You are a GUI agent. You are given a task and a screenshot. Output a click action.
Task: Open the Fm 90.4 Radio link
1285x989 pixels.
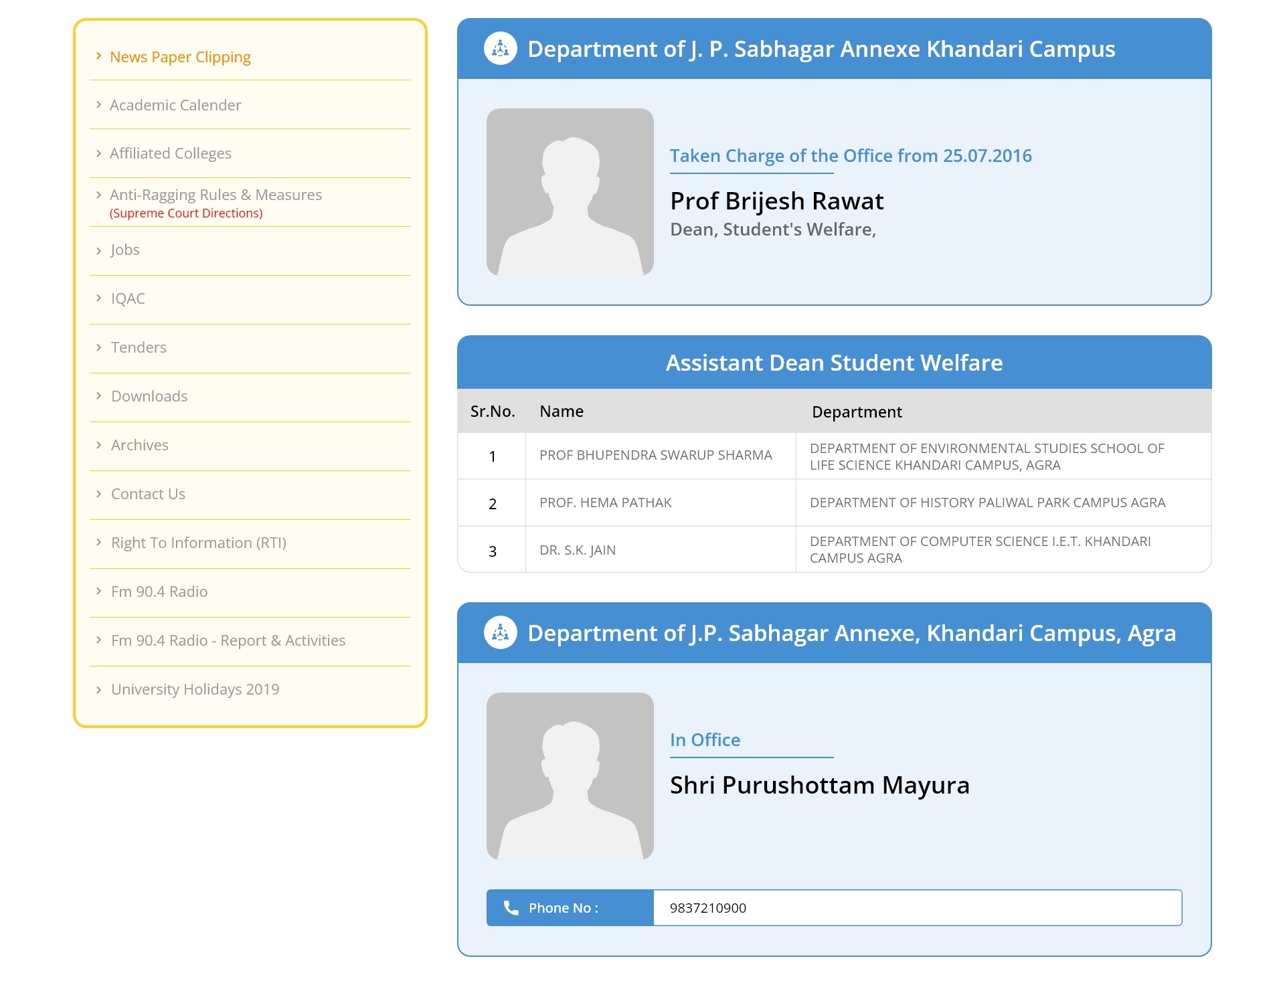pyautogui.click(x=159, y=592)
